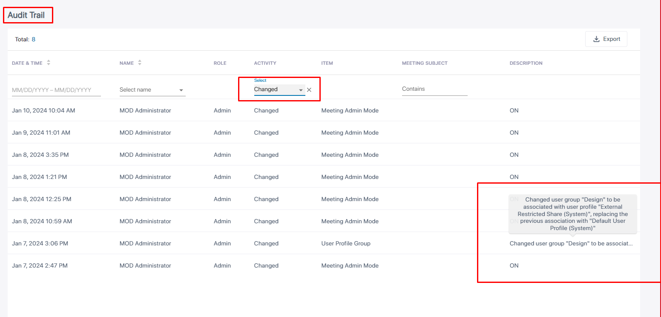Sort by Name column arrows
The image size is (661, 317).
[x=140, y=63]
